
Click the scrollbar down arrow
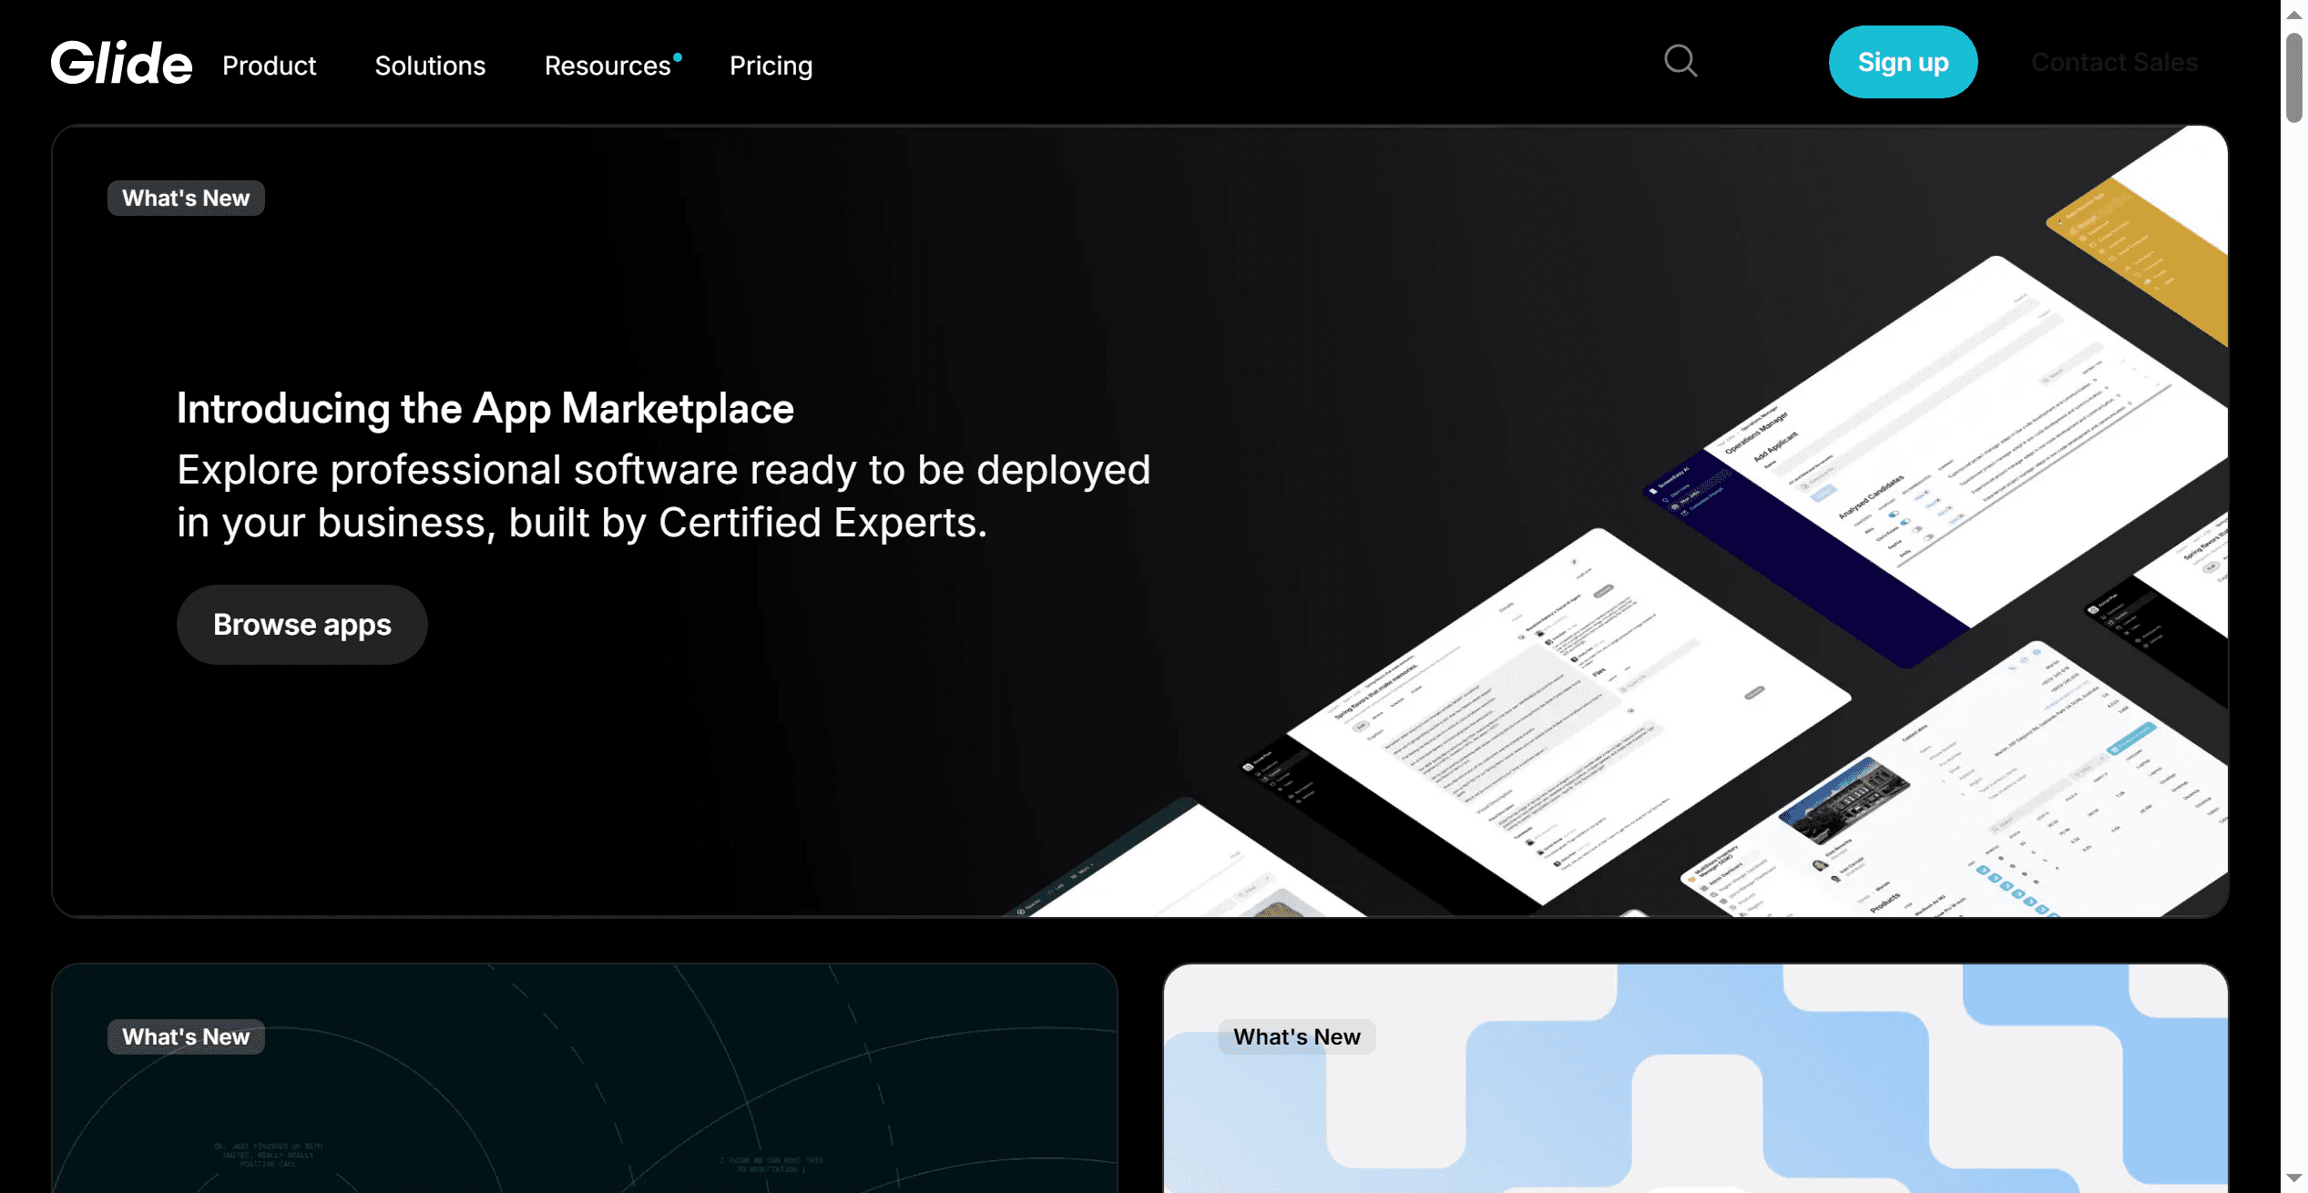2293,1178
